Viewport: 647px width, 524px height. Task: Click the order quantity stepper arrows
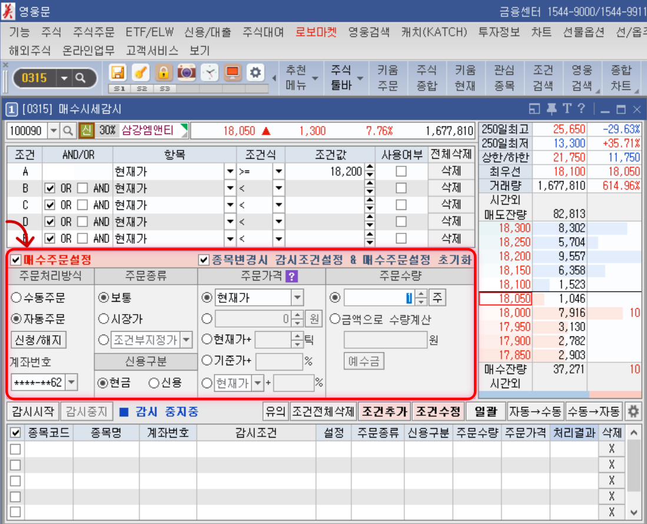click(x=421, y=298)
